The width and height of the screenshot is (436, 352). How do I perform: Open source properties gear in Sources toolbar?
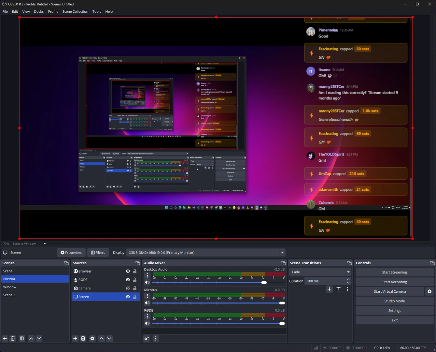[x=92, y=339]
